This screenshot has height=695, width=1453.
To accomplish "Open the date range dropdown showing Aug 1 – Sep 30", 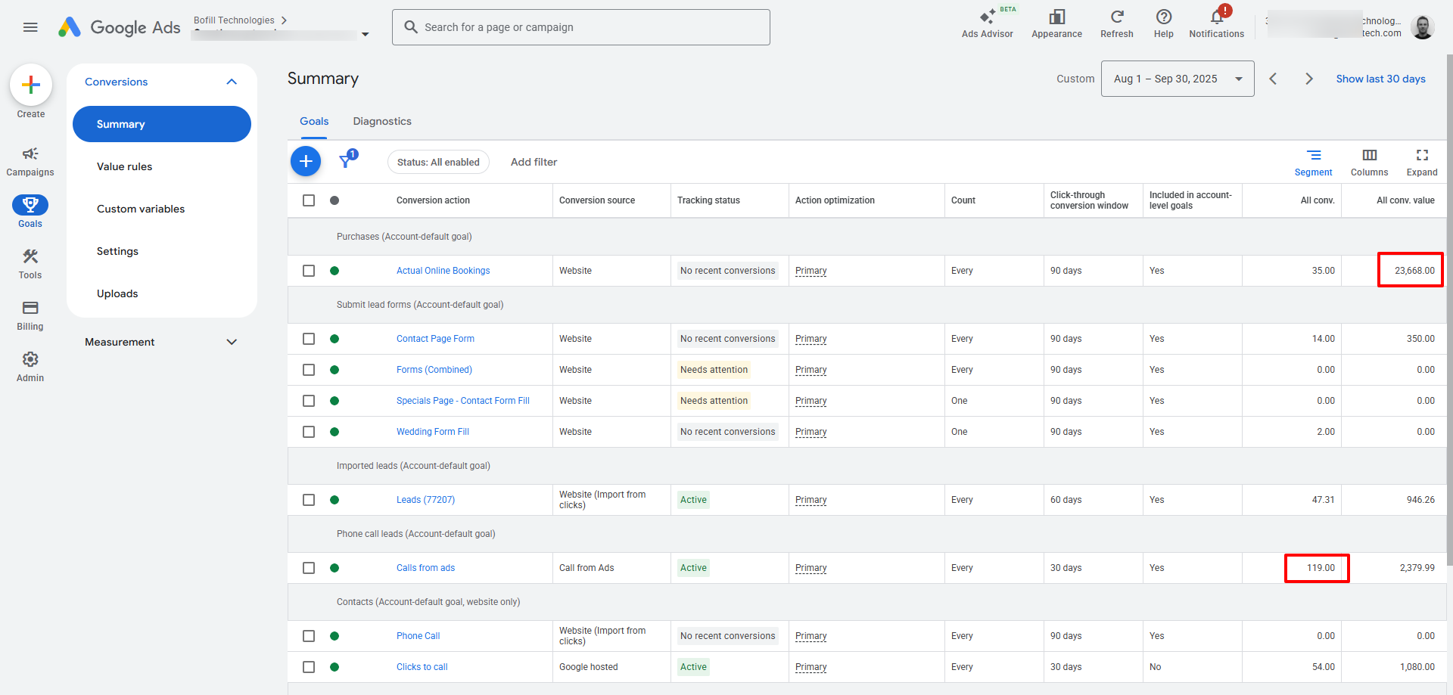I will coord(1178,78).
